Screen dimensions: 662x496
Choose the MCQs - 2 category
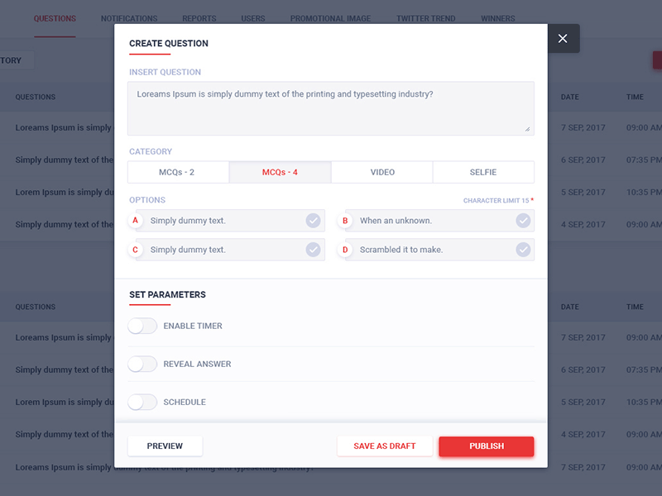[x=179, y=172]
